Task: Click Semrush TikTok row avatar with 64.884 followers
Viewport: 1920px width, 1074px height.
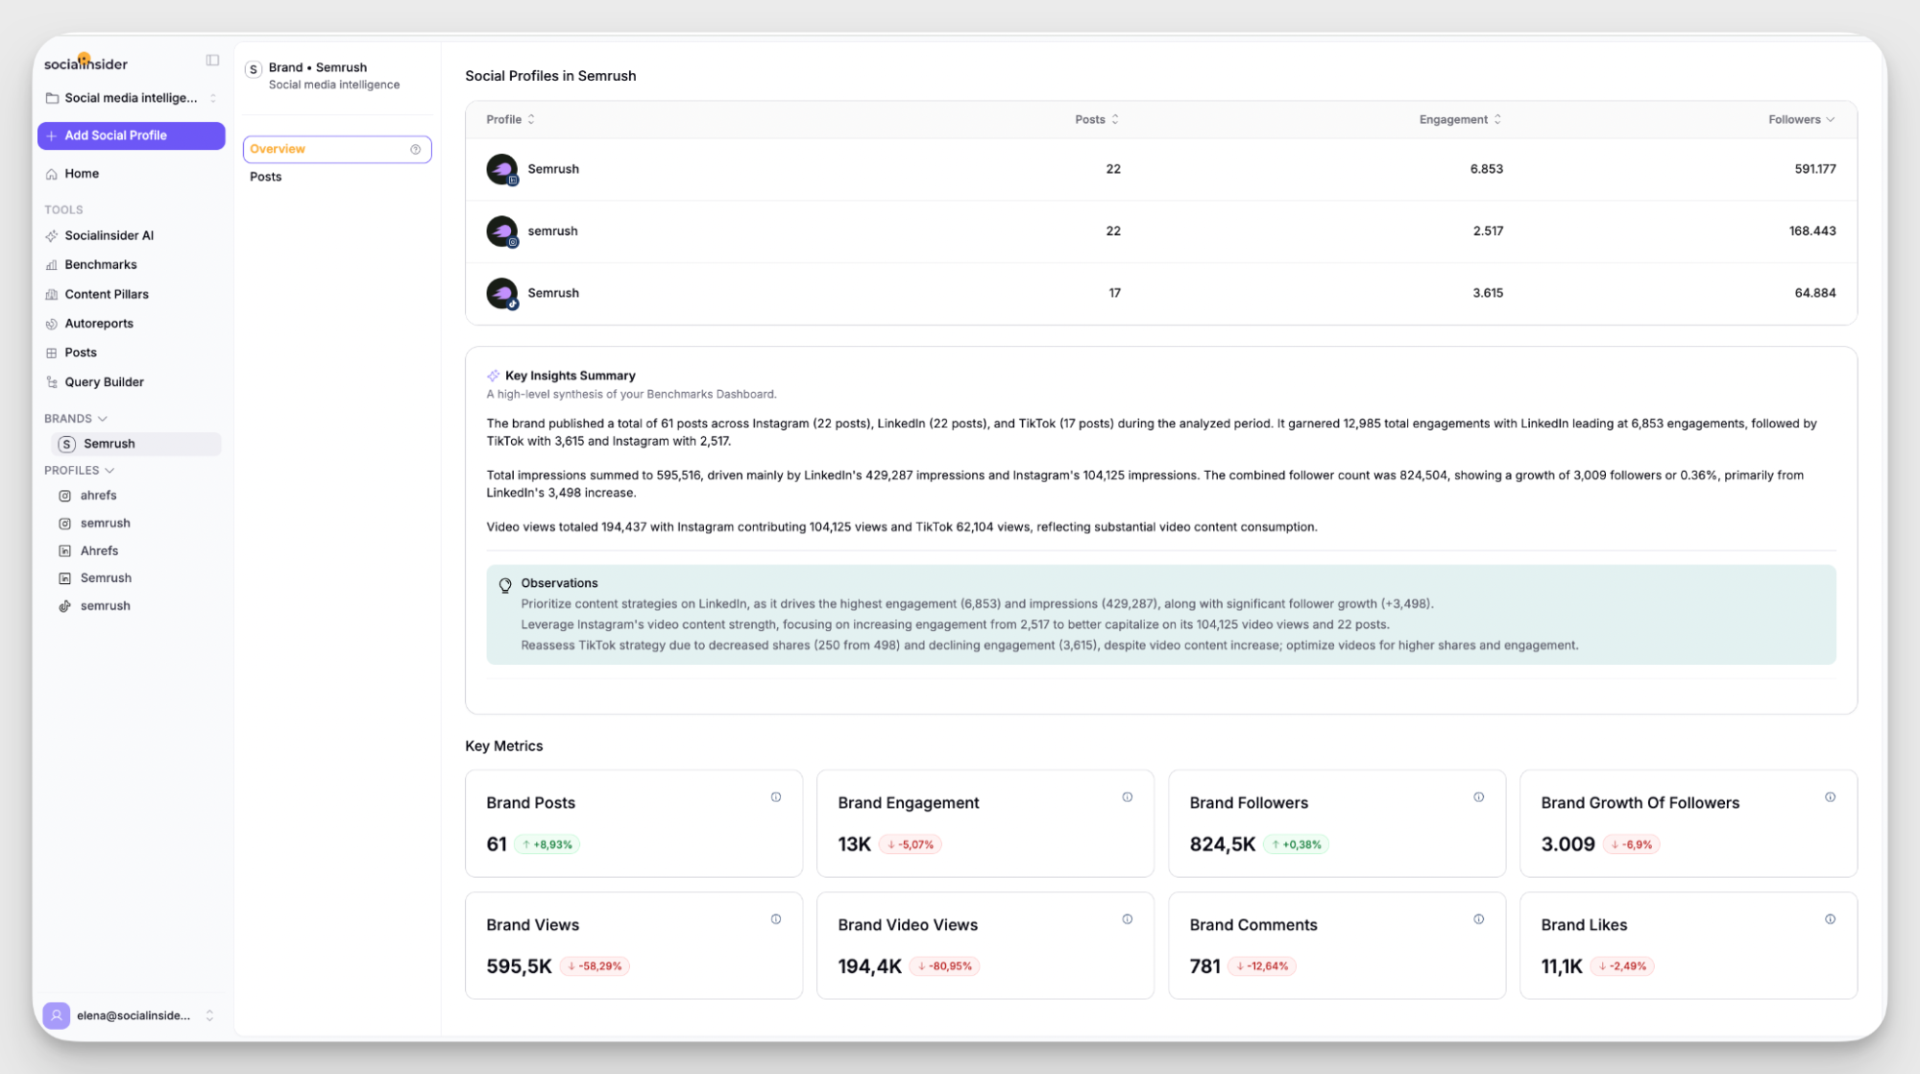Action: [502, 294]
